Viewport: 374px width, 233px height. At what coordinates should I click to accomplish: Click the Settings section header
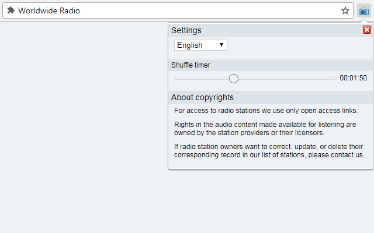click(x=186, y=30)
